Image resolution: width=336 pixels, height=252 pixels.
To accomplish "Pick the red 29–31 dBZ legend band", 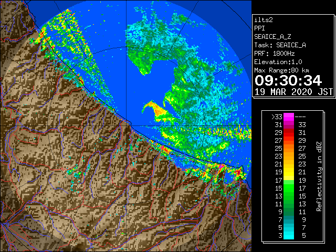I will (x=289, y=133).
